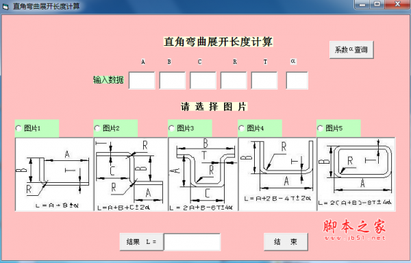Click the L=A+2B-4T±2α diagram
Image resolution: width=411 pixels, height=263 pixels.
pos(277,174)
